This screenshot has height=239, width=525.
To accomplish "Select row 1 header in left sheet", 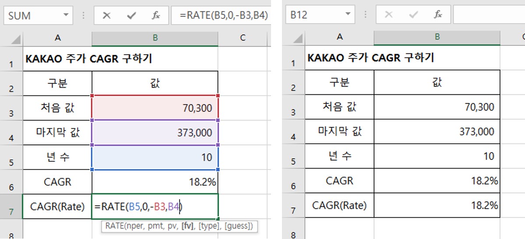I will tap(11, 59).
